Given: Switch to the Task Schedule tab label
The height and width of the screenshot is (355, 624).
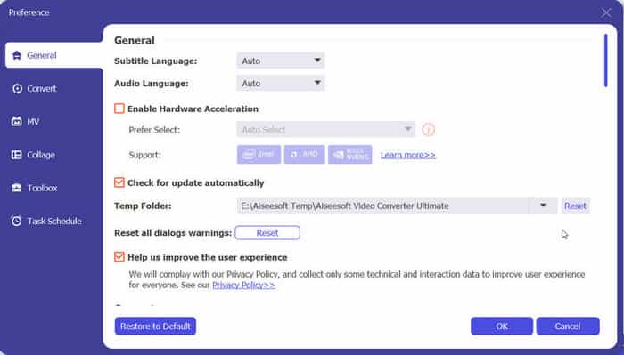Looking at the screenshot, I should click(54, 222).
